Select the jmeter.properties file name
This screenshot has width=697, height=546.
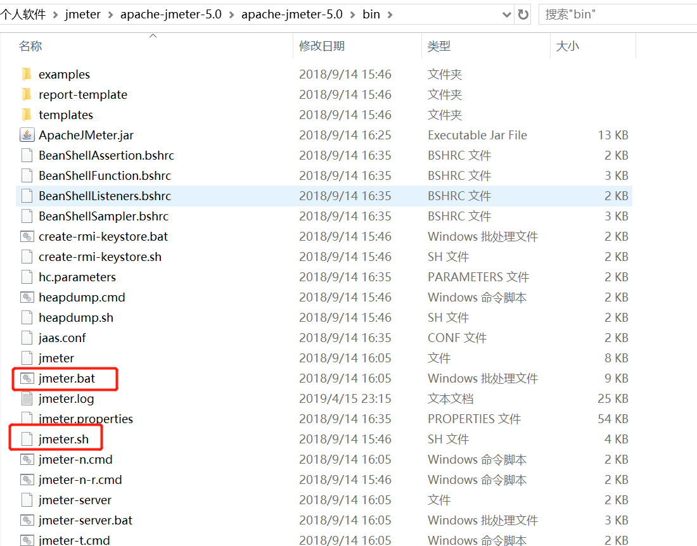(86, 419)
